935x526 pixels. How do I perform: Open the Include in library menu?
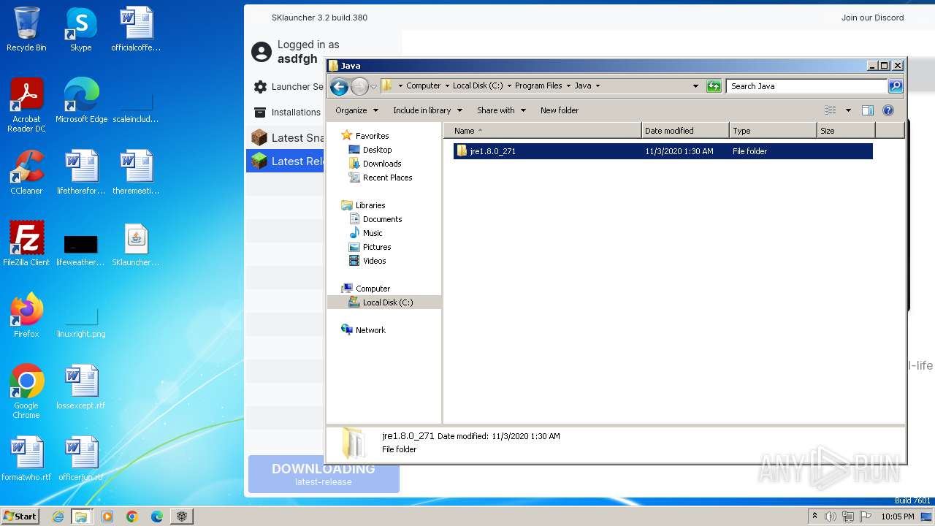coord(427,110)
